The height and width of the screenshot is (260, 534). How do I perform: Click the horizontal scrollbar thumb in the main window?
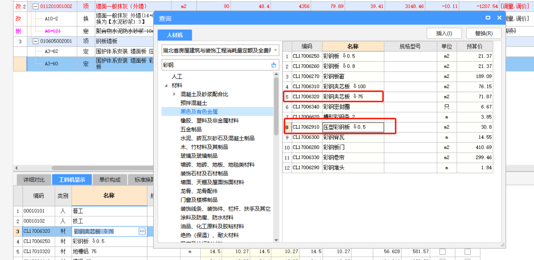coord(103,168)
